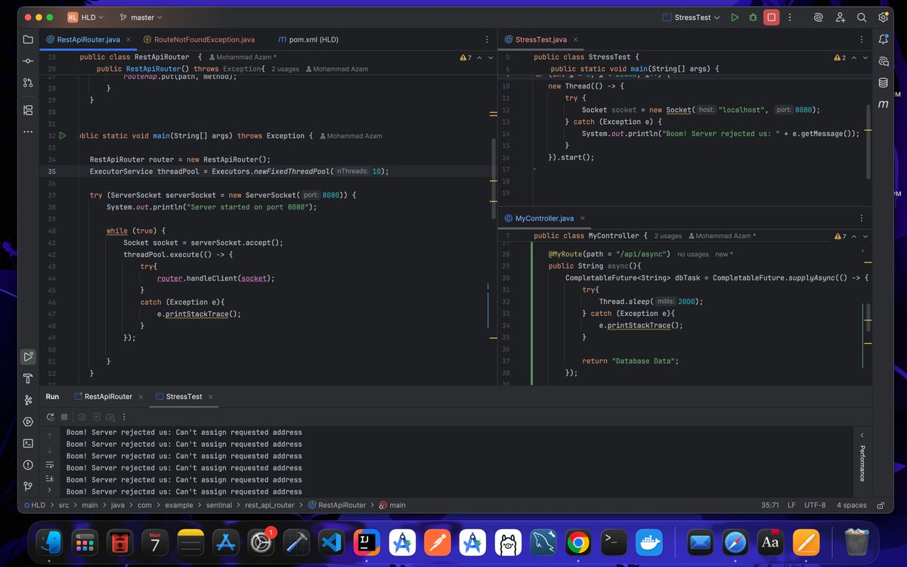Toggle read-only lock icon in status bar
The image size is (907, 567).
point(880,505)
